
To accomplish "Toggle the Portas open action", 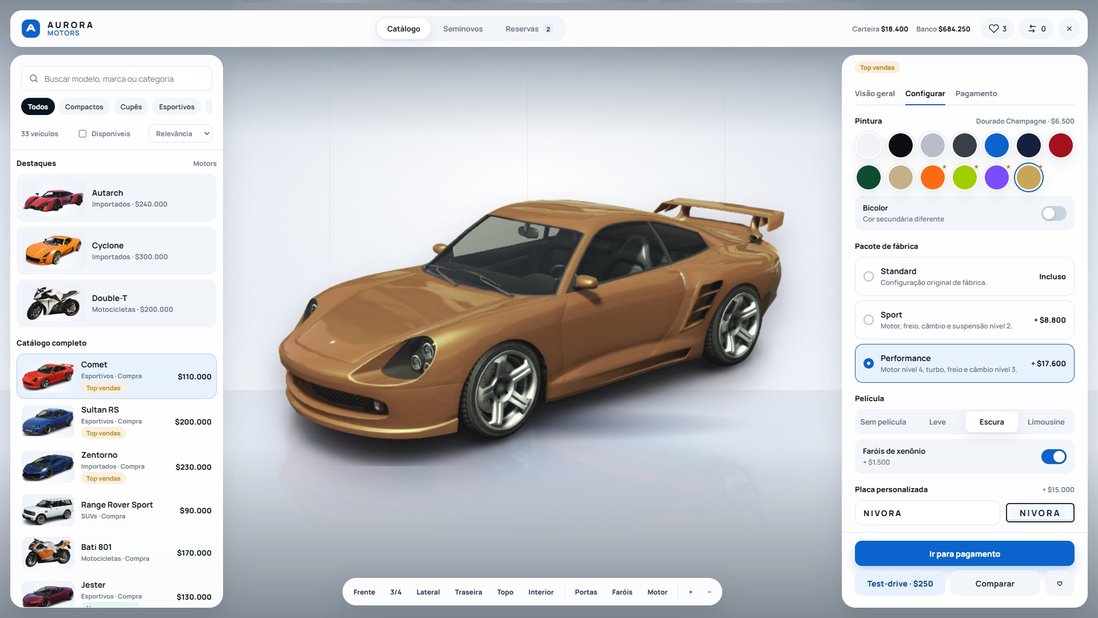I will pos(586,592).
